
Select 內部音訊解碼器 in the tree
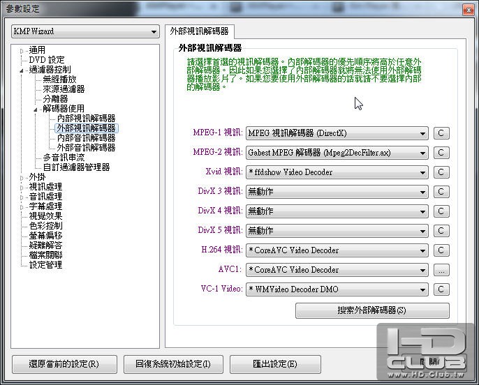click(x=87, y=138)
